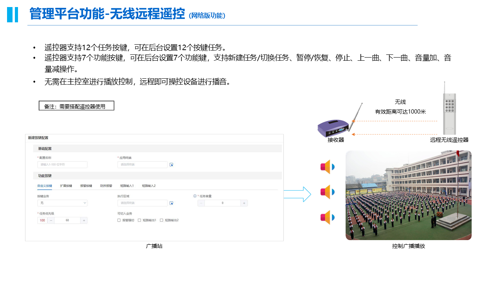This screenshot has height=282, width=501.
Task: Decrease 任务优先级 with the minus button
Action: click(x=51, y=221)
